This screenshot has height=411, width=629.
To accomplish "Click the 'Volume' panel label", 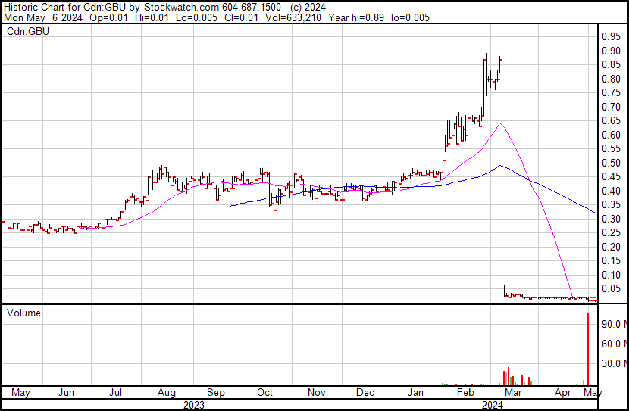I will [x=23, y=313].
